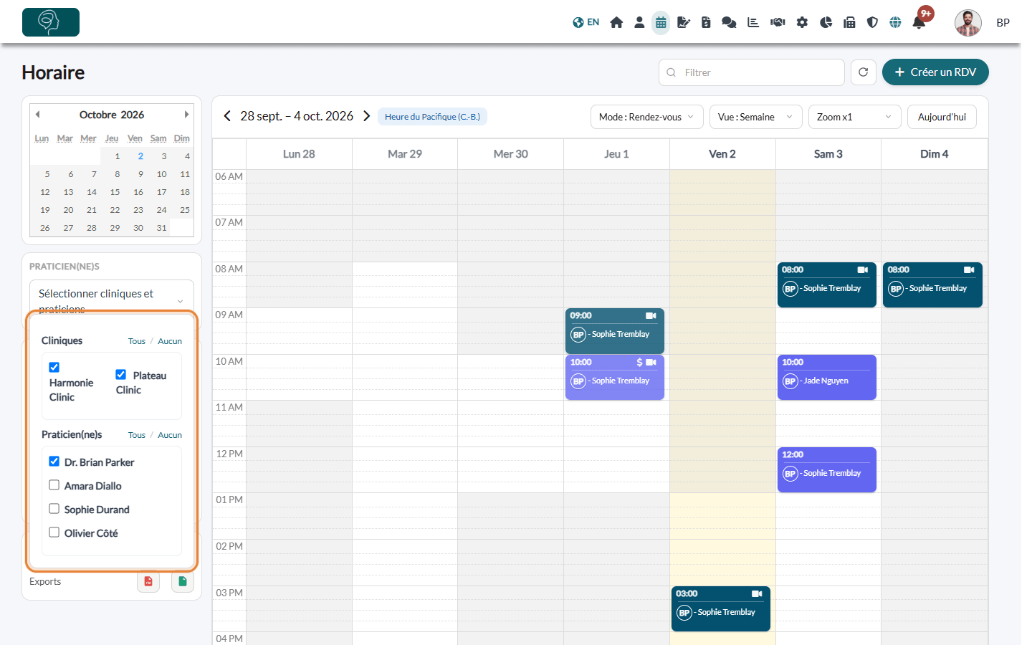Open the cash register icon
Screen dimensions: 1032x645
tap(849, 22)
